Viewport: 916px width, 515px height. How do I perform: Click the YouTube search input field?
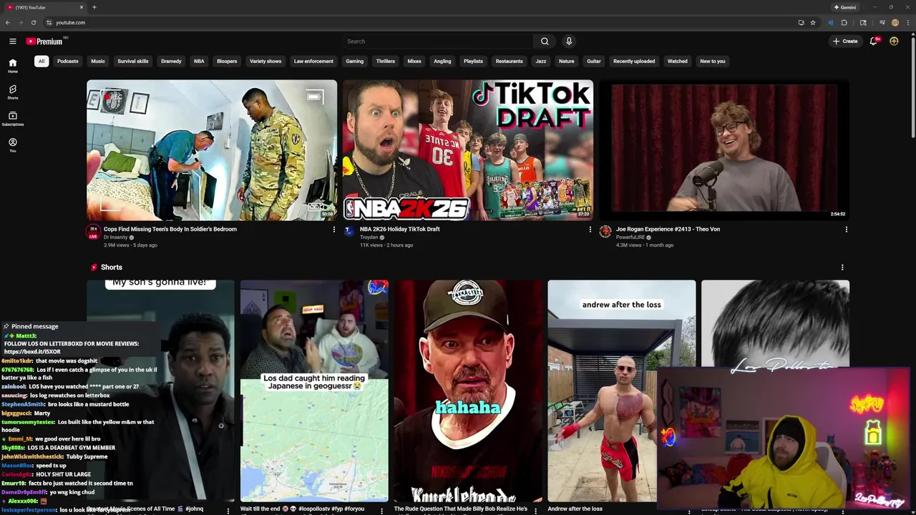(x=437, y=41)
